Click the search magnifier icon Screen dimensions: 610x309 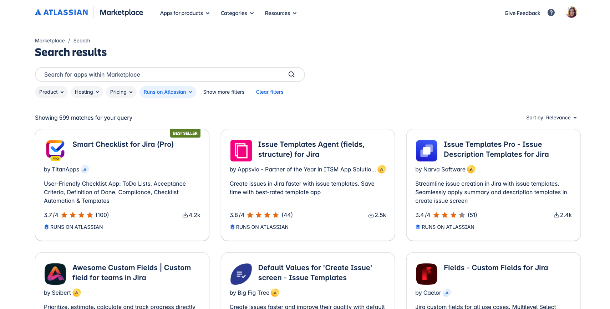point(291,74)
